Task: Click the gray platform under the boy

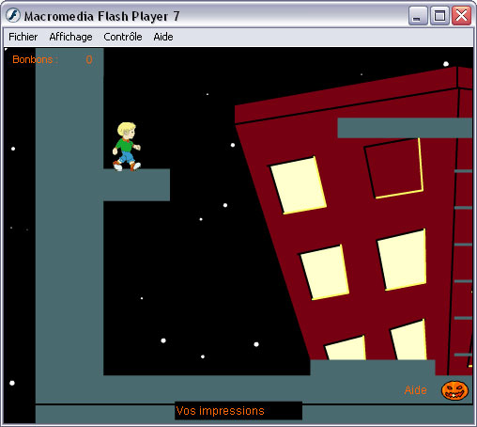Action: tap(137, 185)
